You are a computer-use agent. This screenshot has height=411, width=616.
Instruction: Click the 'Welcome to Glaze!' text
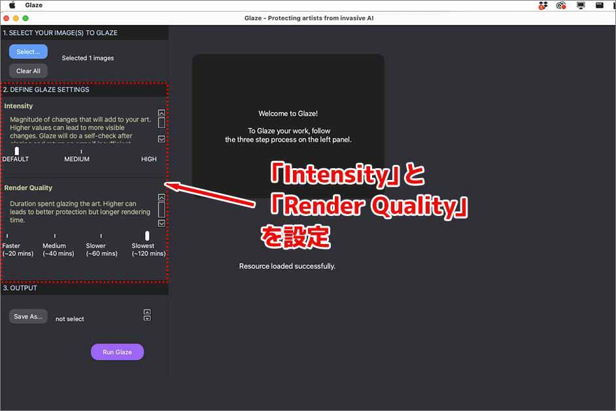point(288,113)
